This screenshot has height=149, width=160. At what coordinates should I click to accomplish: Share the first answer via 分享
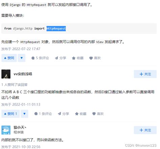point(60,58)
